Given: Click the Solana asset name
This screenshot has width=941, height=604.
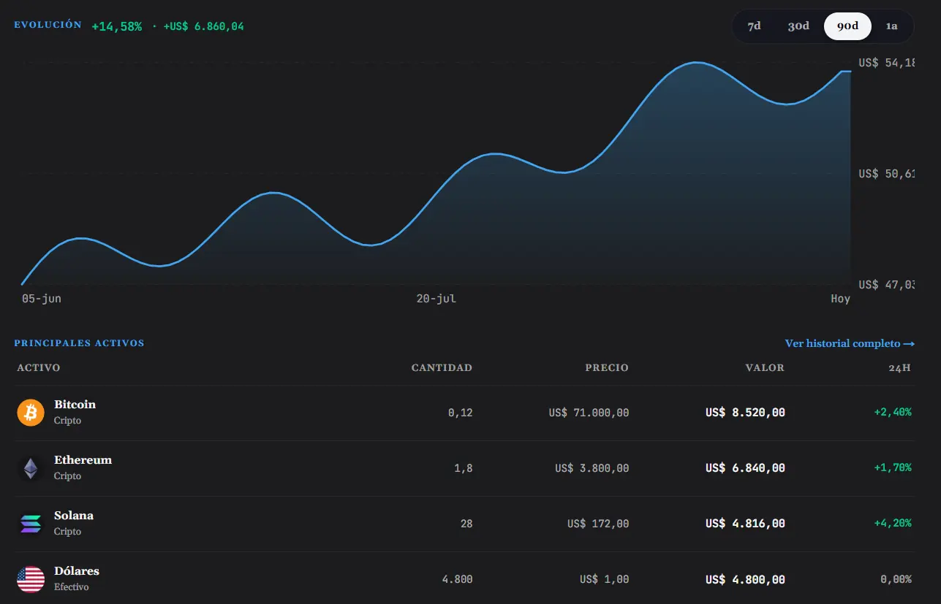Looking at the screenshot, I should point(74,516).
